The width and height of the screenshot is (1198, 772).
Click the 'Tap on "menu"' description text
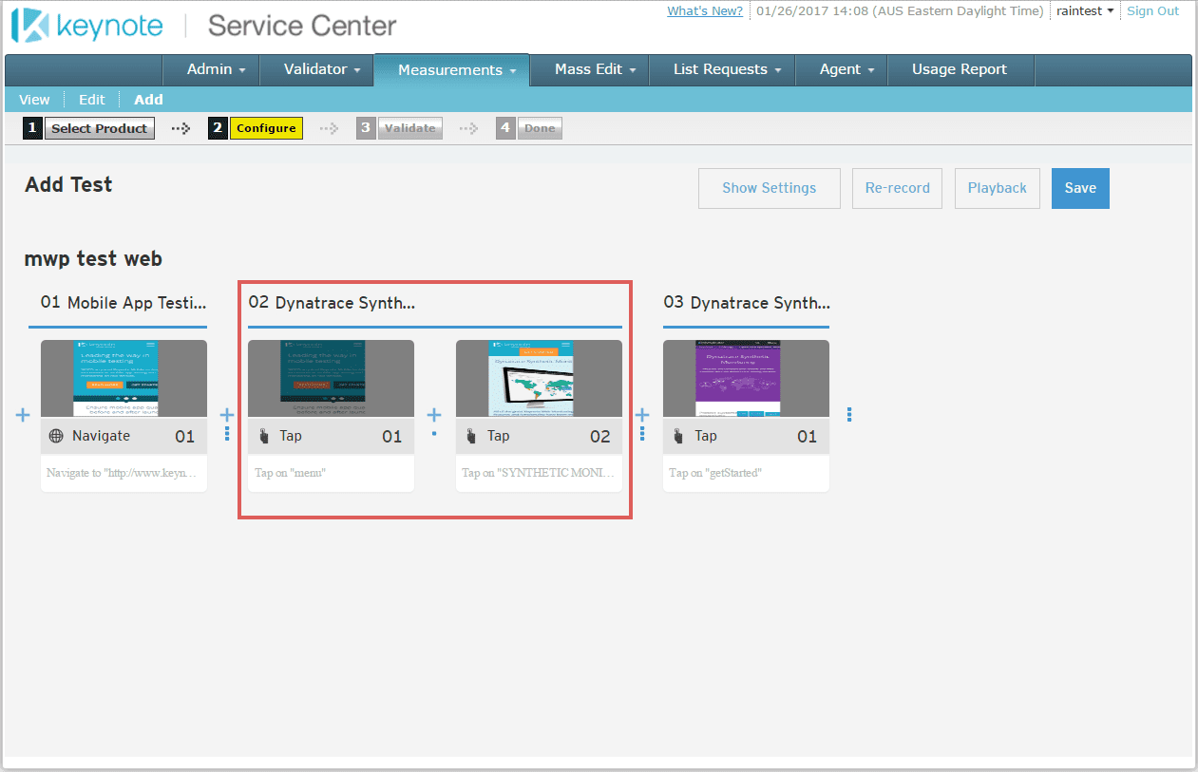coord(291,473)
